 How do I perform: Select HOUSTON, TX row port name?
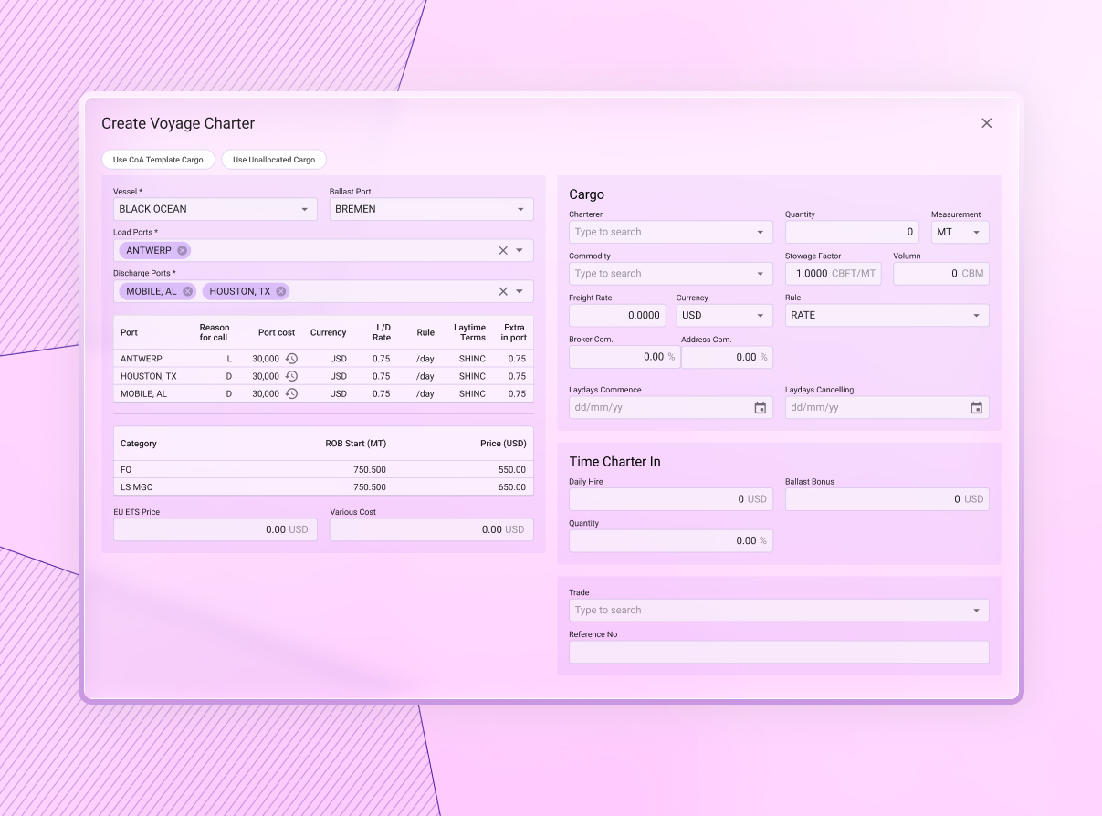coord(149,376)
